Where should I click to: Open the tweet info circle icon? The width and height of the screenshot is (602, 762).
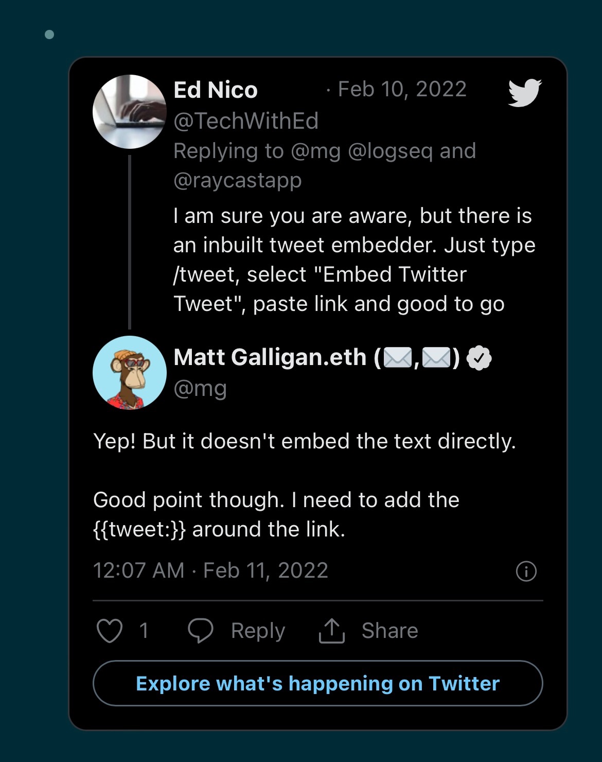526,571
